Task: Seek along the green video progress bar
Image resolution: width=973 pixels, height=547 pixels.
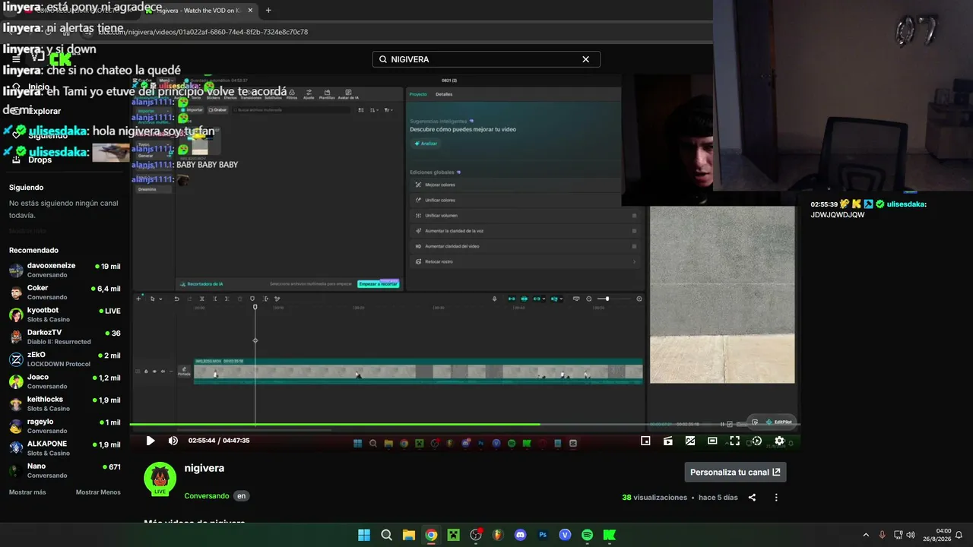Action: pyautogui.click(x=464, y=424)
